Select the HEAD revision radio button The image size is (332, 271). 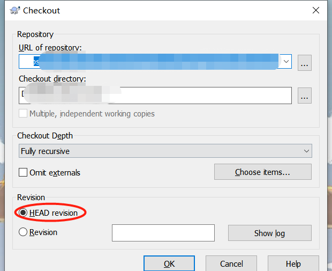pyautogui.click(x=23, y=213)
